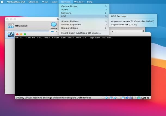The height and width of the screenshot is (116, 166).
Task: Expand the Drag and Drop submenu arrow
Action: point(106,28)
